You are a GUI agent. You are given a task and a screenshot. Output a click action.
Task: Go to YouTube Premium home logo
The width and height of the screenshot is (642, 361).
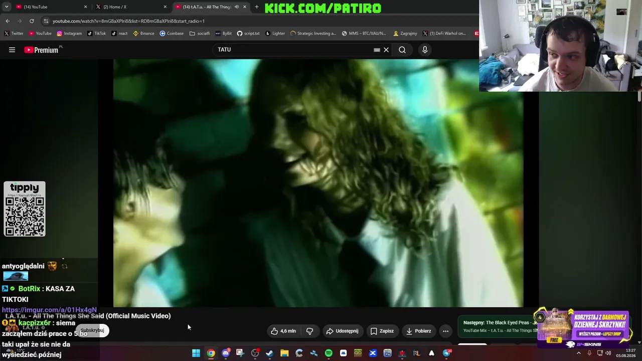point(41,50)
